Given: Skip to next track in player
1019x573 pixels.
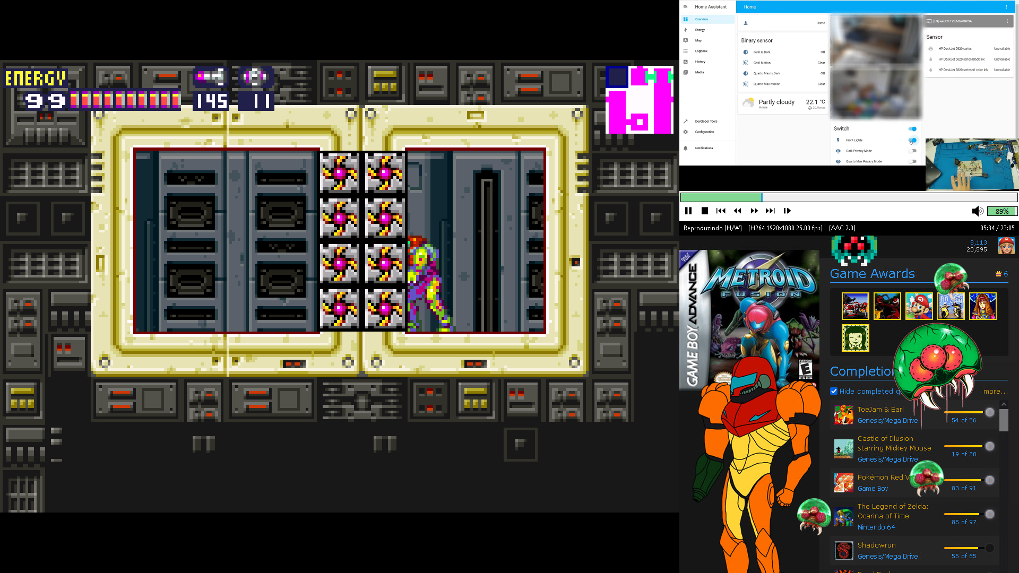Looking at the screenshot, I should (x=770, y=211).
